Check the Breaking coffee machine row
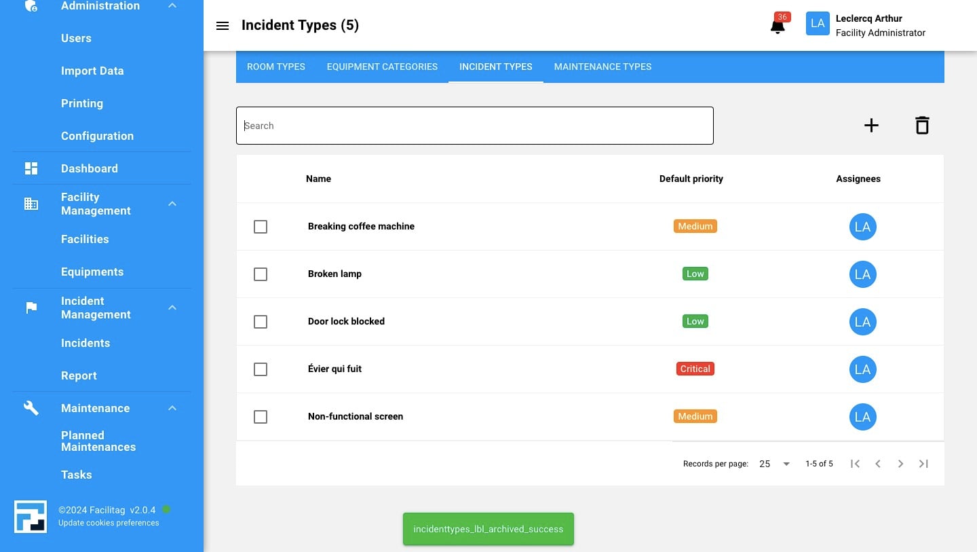This screenshot has height=552, width=977. click(261, 227)
